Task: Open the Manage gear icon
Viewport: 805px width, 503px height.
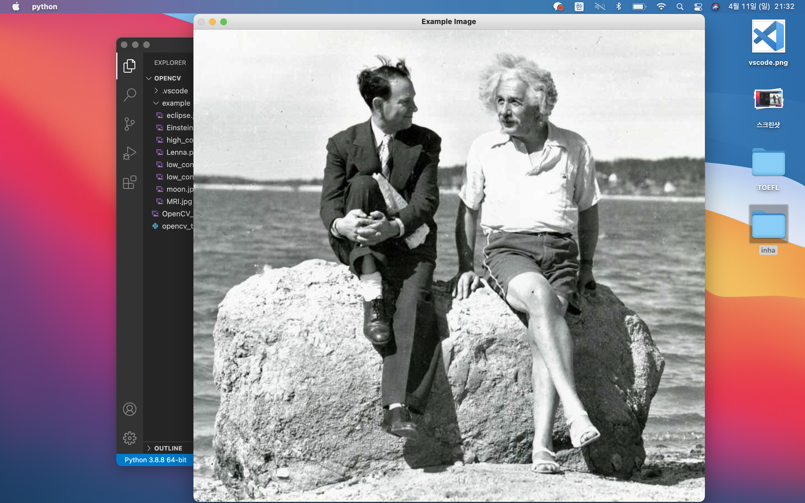Action: pos(129,438)
